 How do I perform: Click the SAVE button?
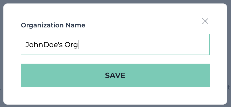click(x=115, y=75)
